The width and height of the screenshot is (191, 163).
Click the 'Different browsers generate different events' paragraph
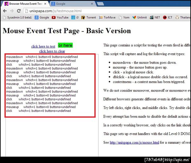[147, 99]
